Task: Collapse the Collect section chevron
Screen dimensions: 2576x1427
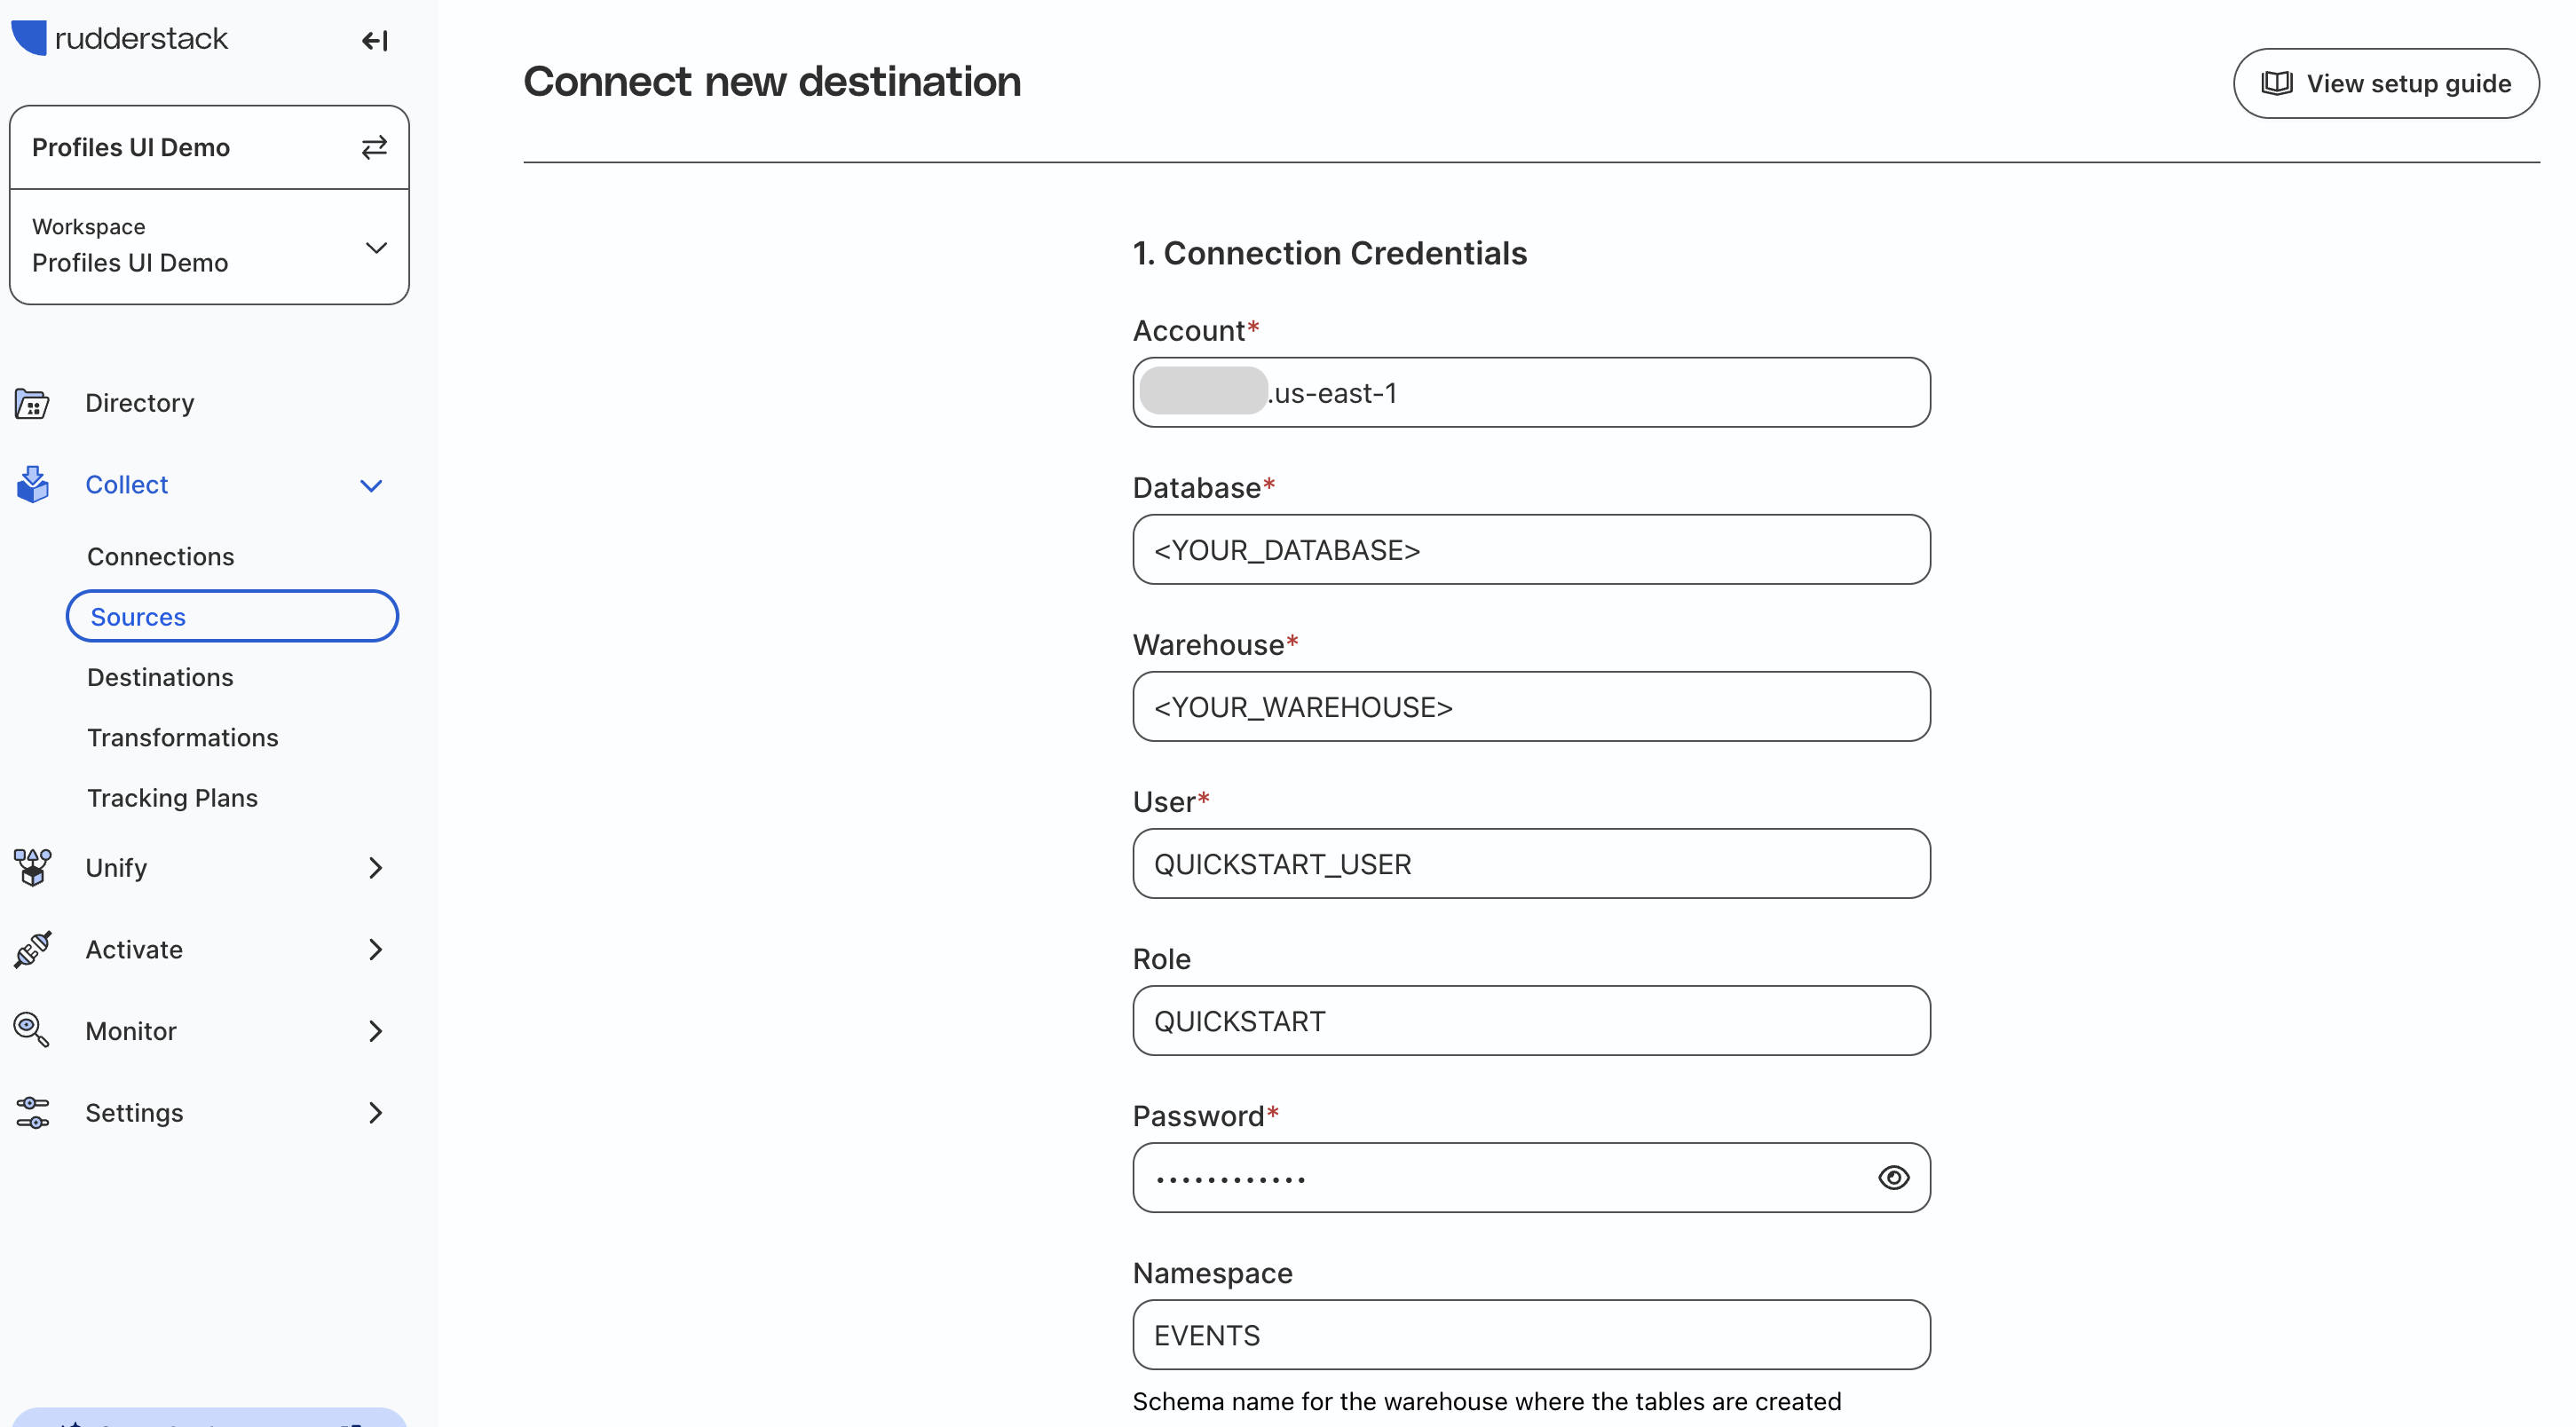Action: [371, 486]
